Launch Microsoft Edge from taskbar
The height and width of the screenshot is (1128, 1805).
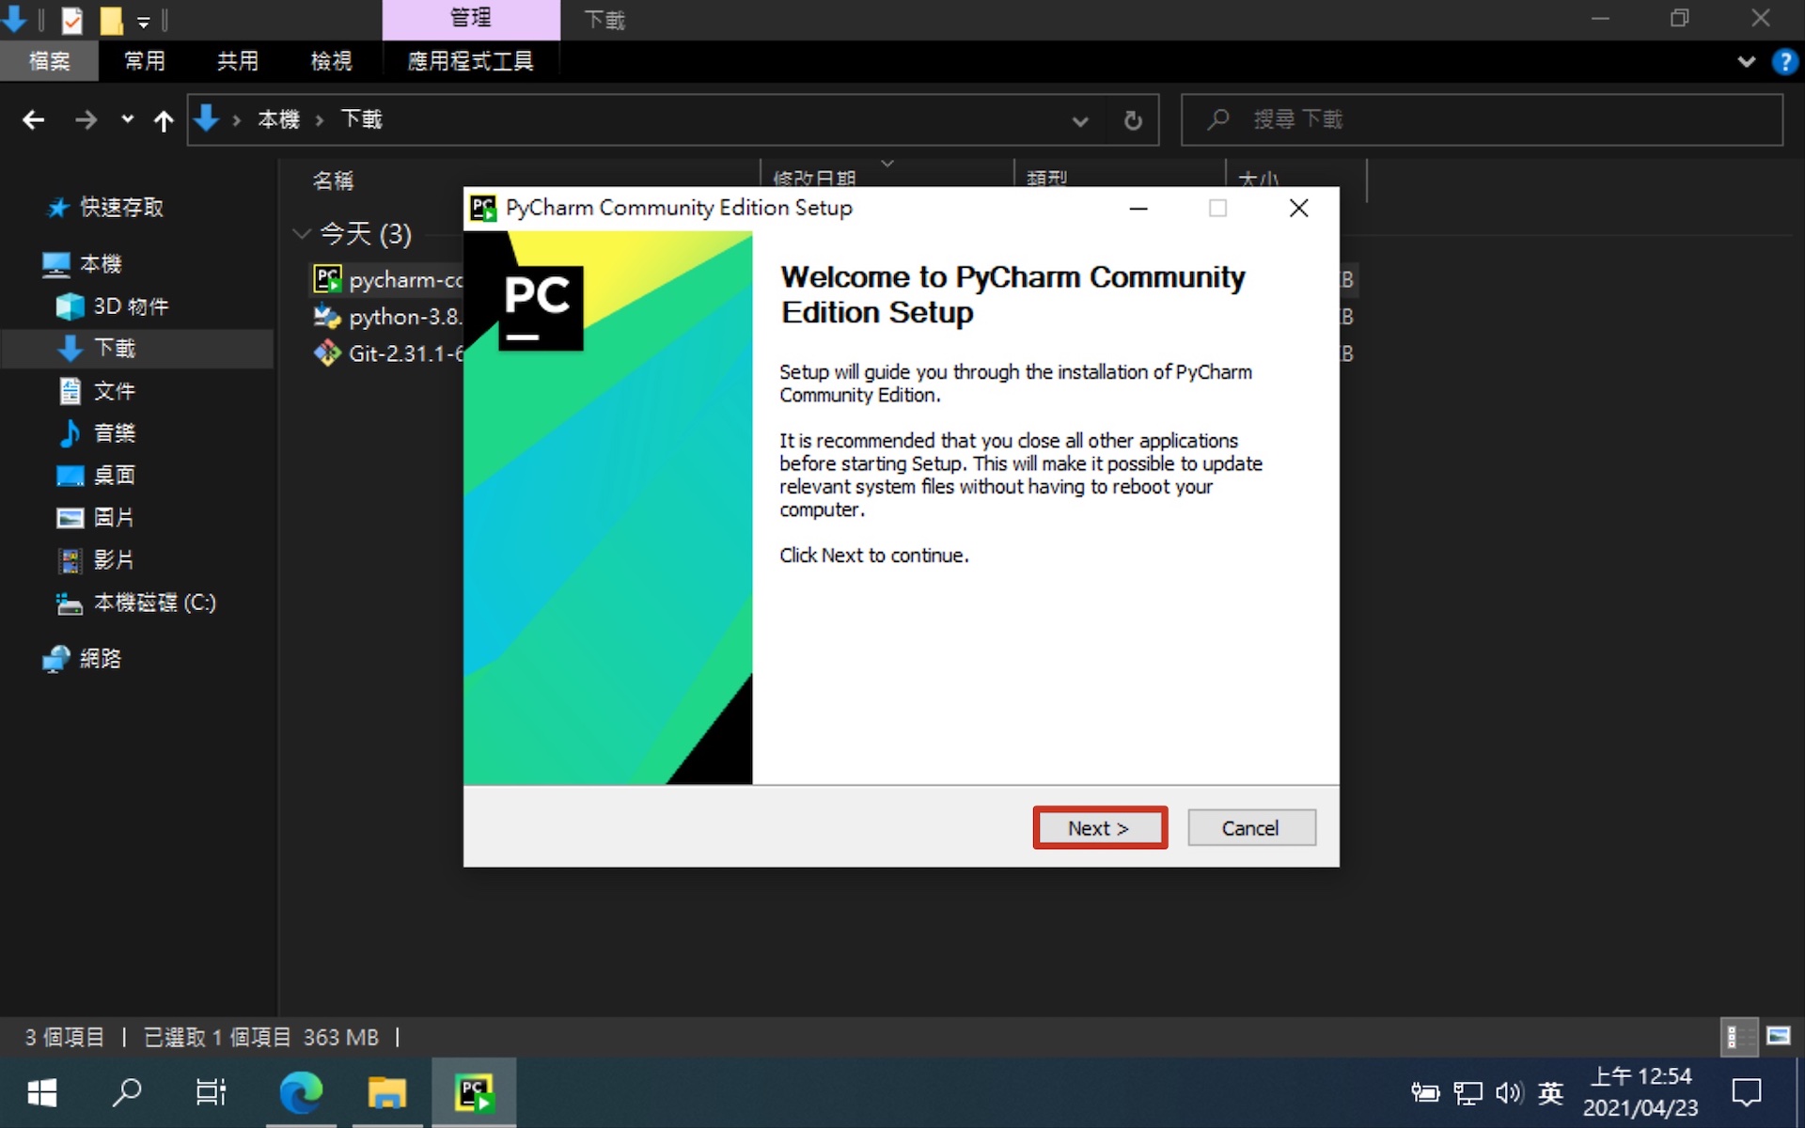[x=301, y=1092]
